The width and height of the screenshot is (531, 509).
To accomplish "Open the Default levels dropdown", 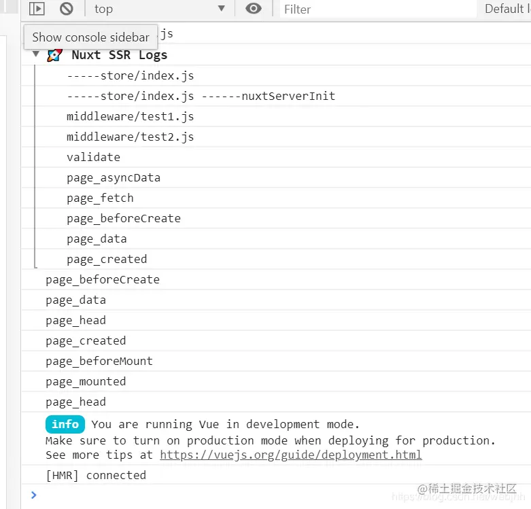I will pyautogui.click(x=507, y=9).
